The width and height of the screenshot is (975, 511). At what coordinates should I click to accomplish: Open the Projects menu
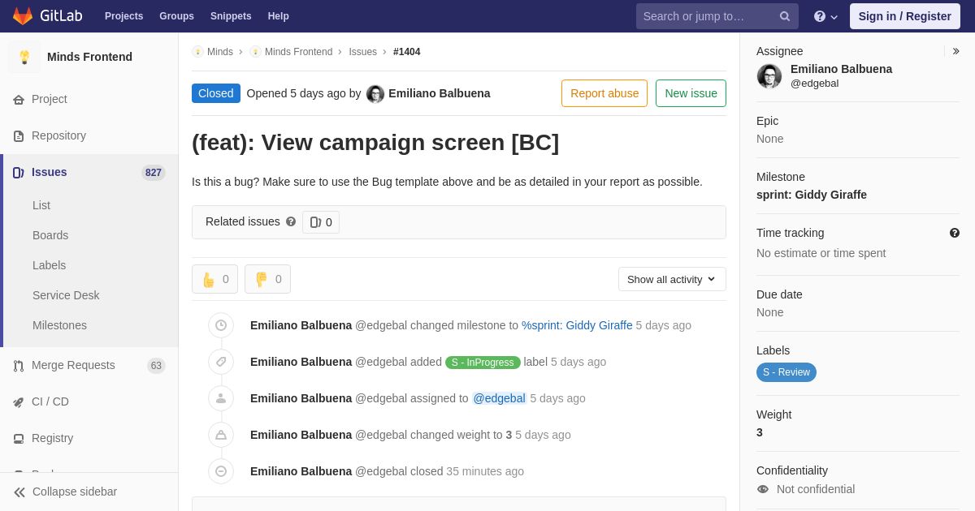[123, 16]
